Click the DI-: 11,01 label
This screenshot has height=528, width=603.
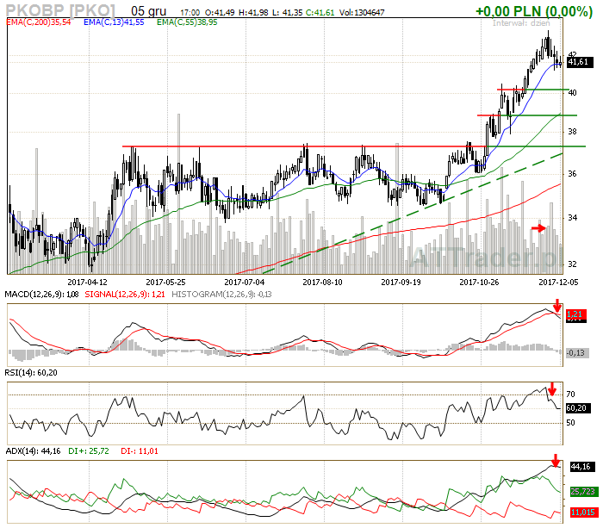(x=140, y=451)
